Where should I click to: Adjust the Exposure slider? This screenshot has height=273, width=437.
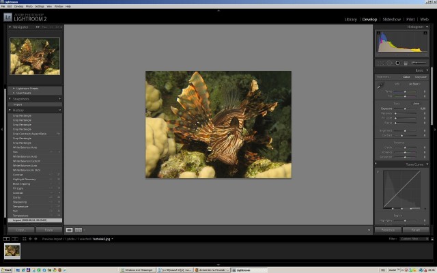tap(404, 109)
